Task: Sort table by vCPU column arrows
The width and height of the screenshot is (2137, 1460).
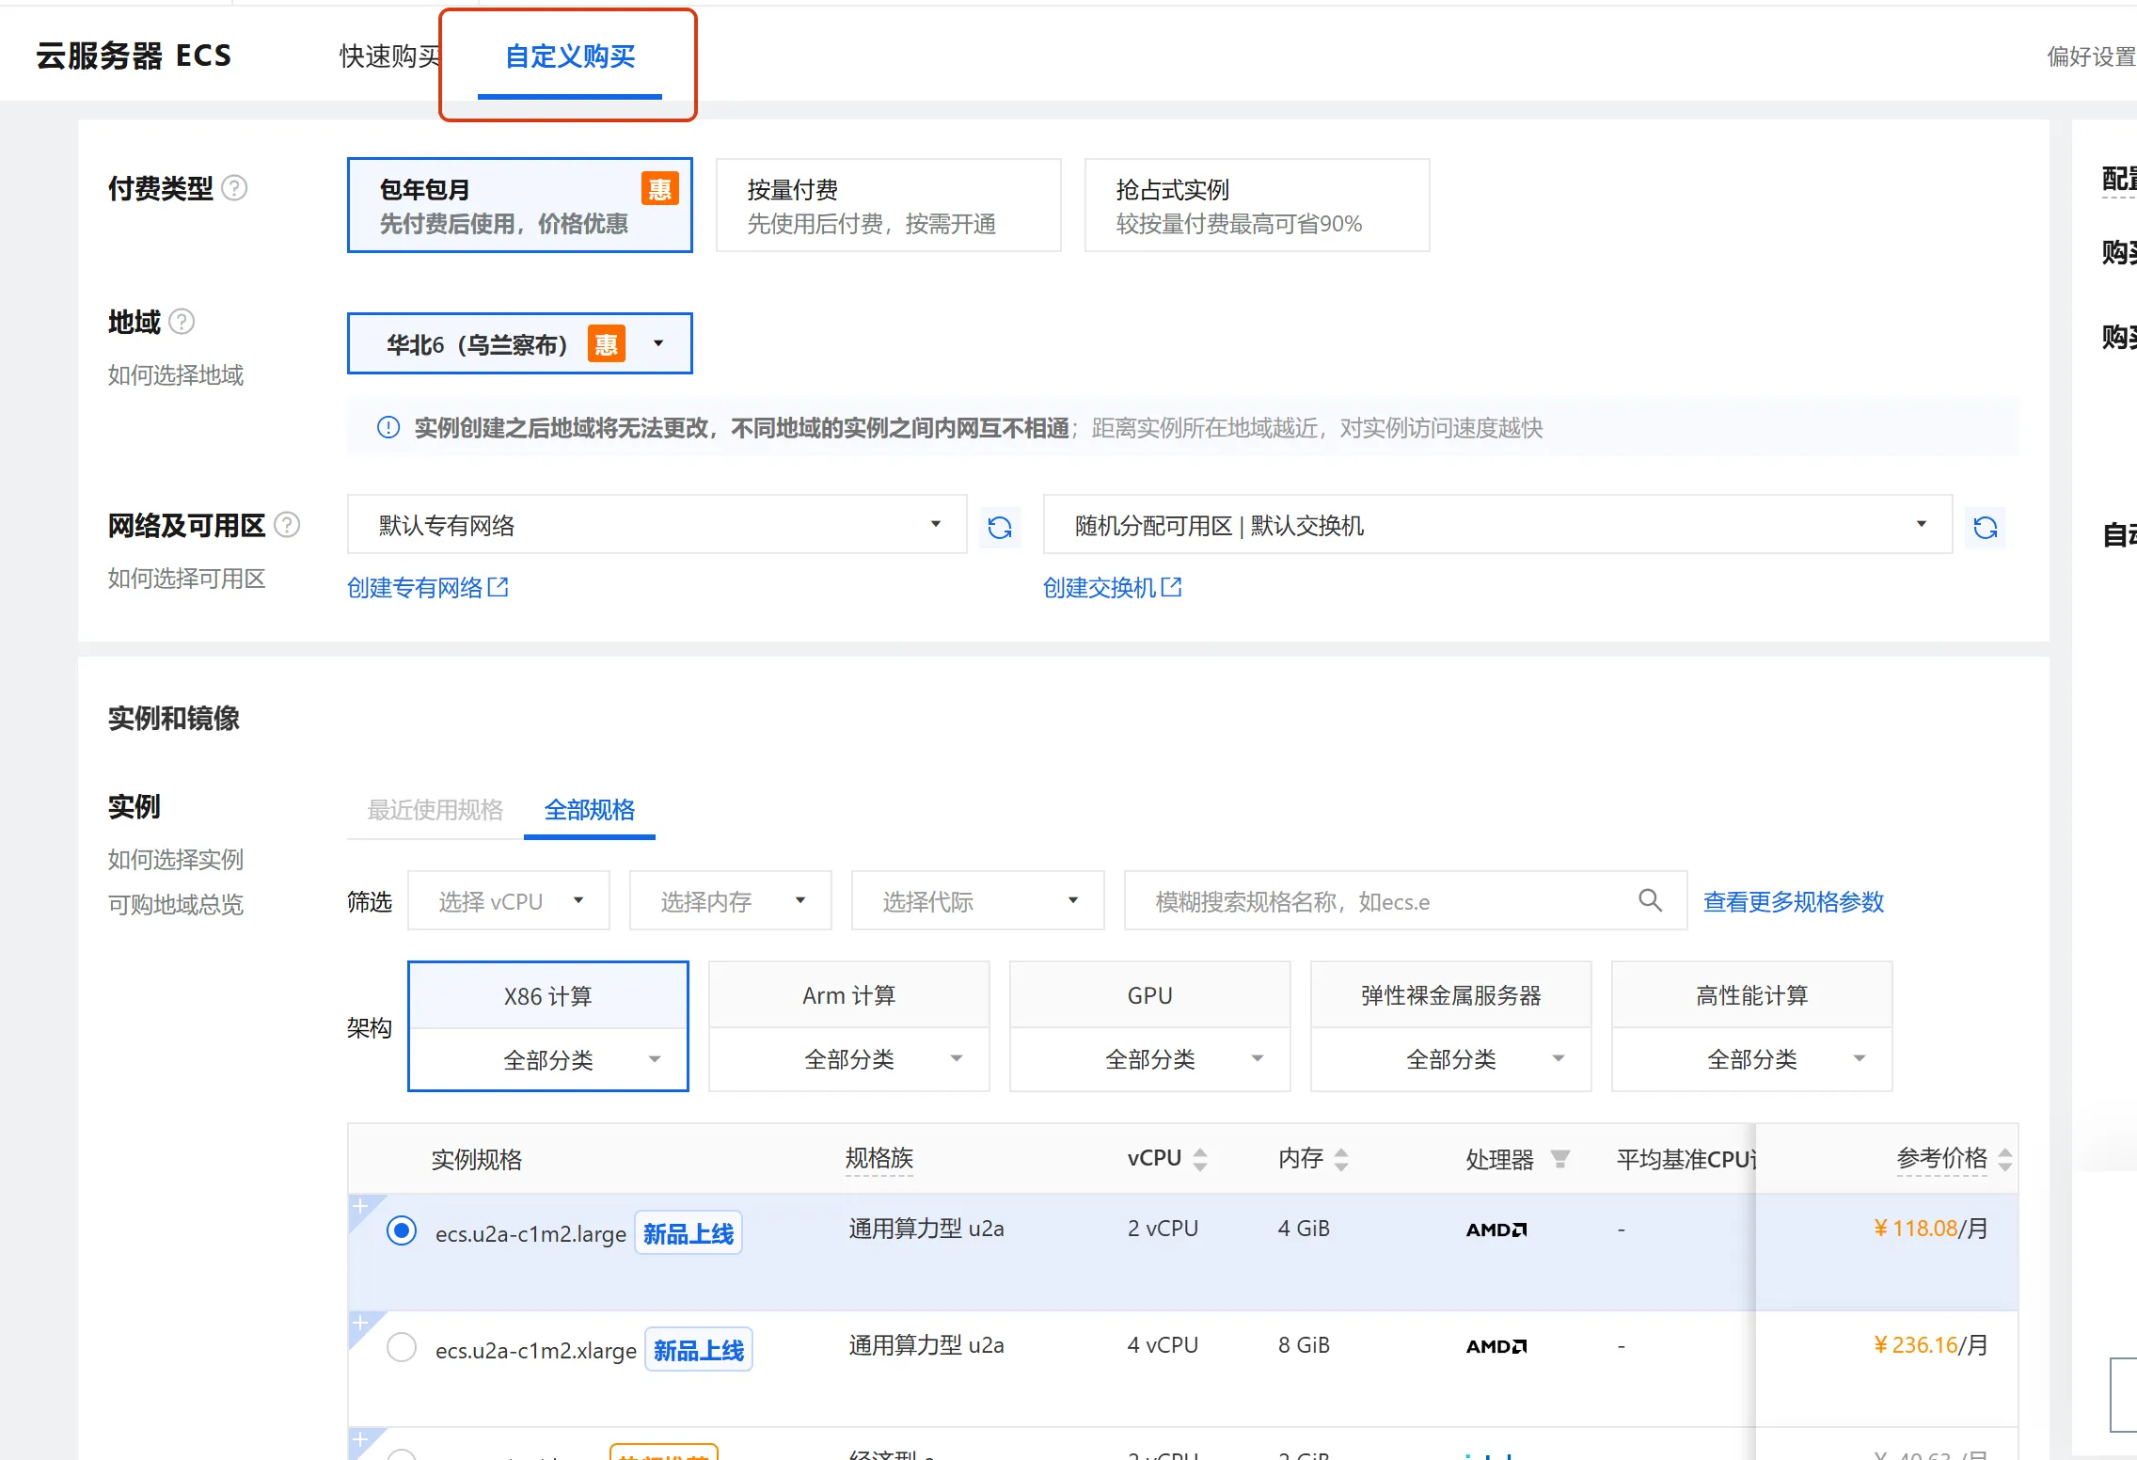Action: (x=1200, y=1159)
